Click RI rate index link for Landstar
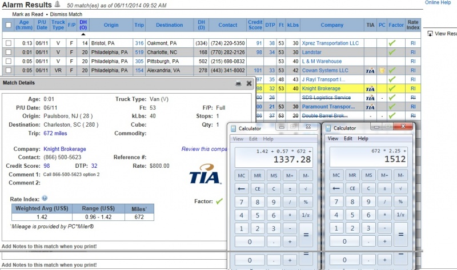The width and height of the screenshot is (457, 270). [413, 52]
